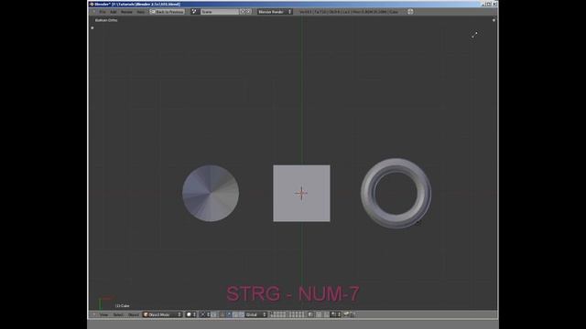The width and height of the screenshot is (586, 329).
Task: Toggle snap during transform magnet
Action: click(x=327, y=314)
